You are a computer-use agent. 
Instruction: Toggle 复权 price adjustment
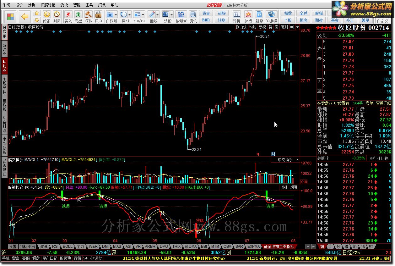[x=262, y=27]
